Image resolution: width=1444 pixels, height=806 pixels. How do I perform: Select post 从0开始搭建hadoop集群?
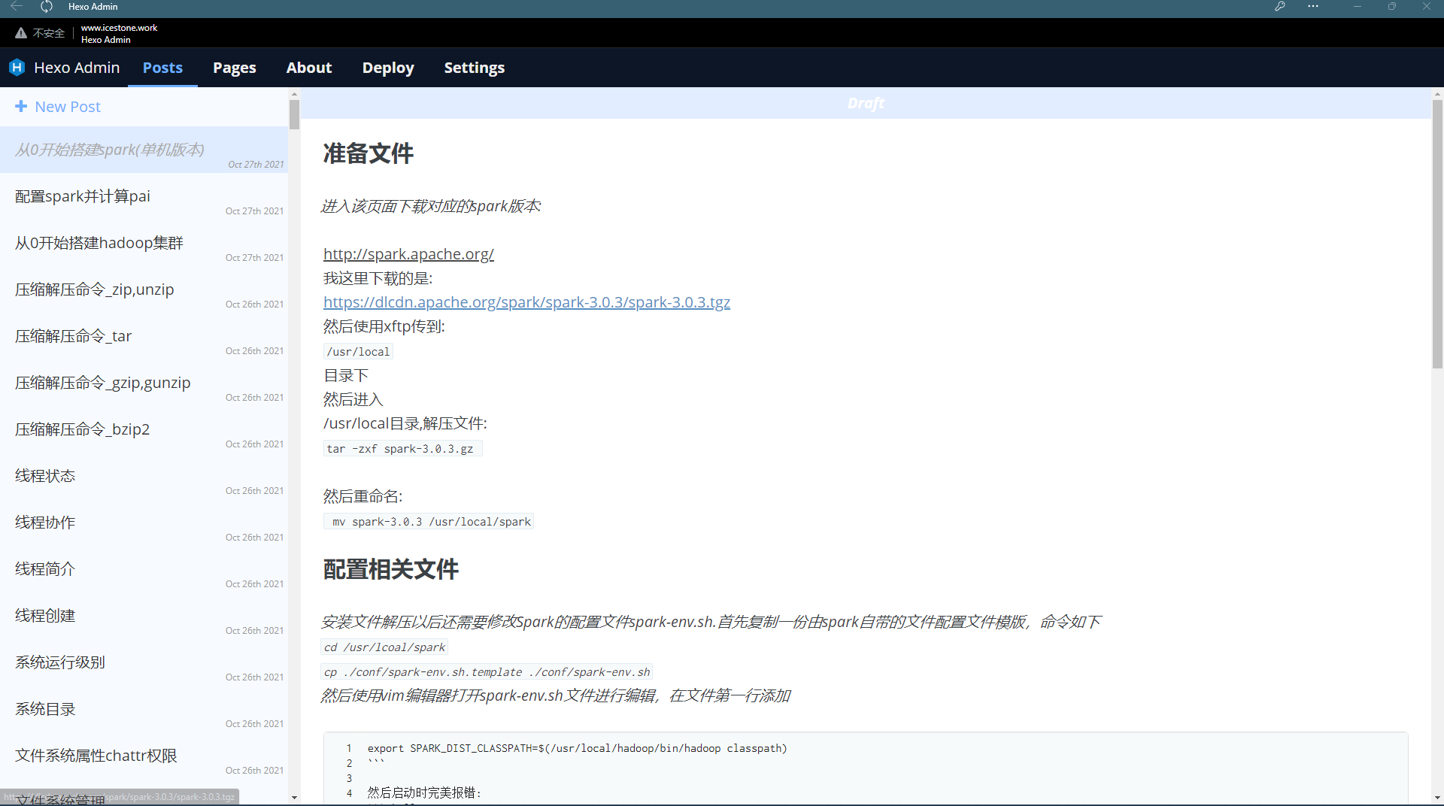(144, 243)
